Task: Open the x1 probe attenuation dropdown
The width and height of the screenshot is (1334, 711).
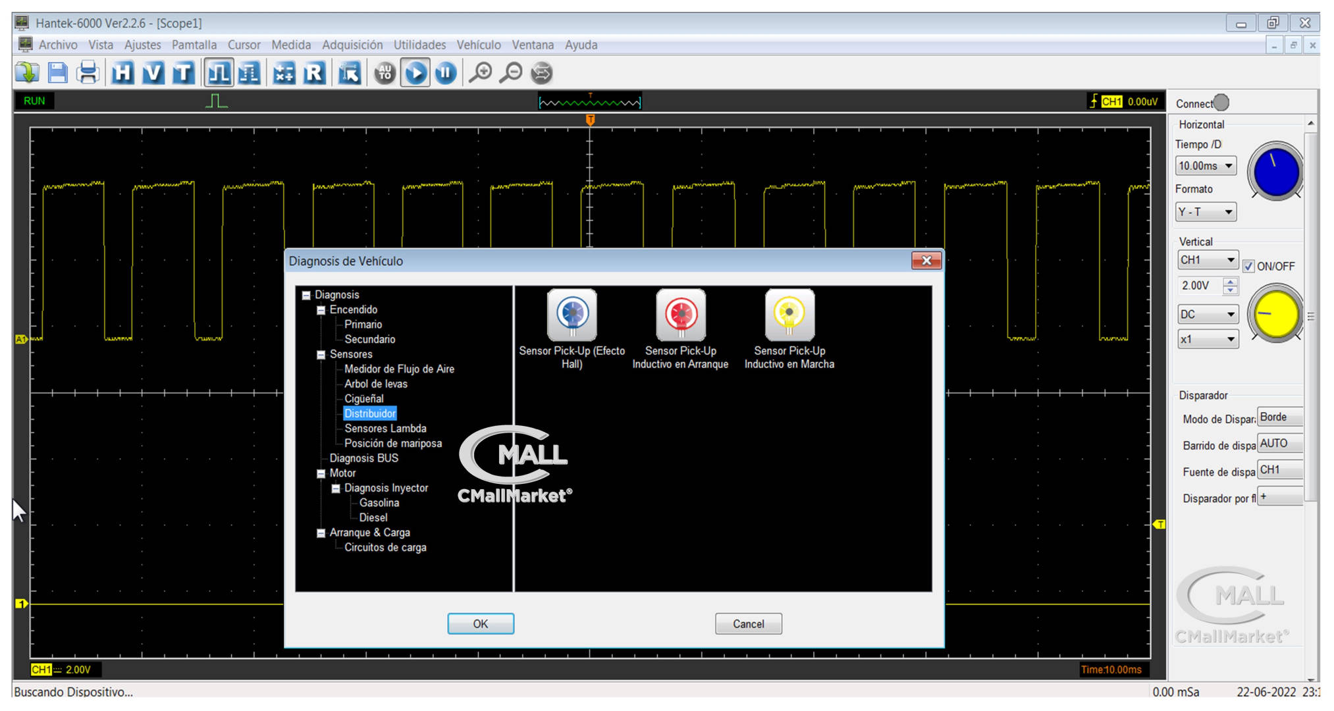Action: click(1208, 340)
